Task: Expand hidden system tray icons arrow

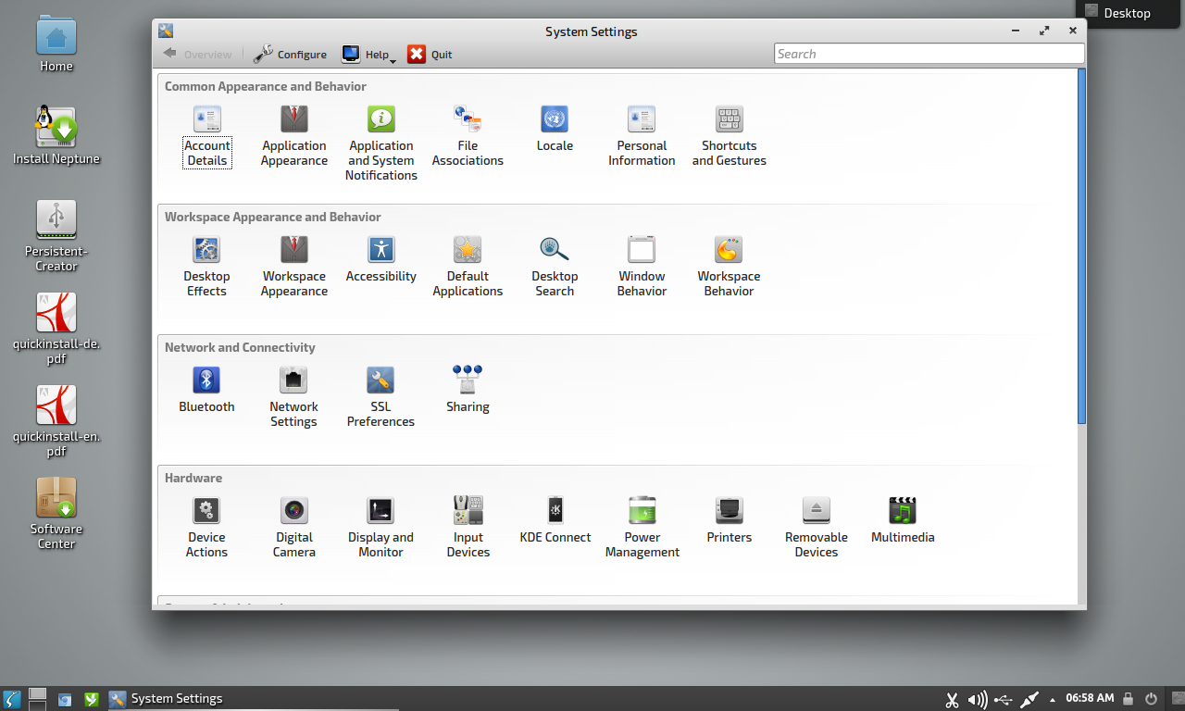Action: (x=1053, y=700)
